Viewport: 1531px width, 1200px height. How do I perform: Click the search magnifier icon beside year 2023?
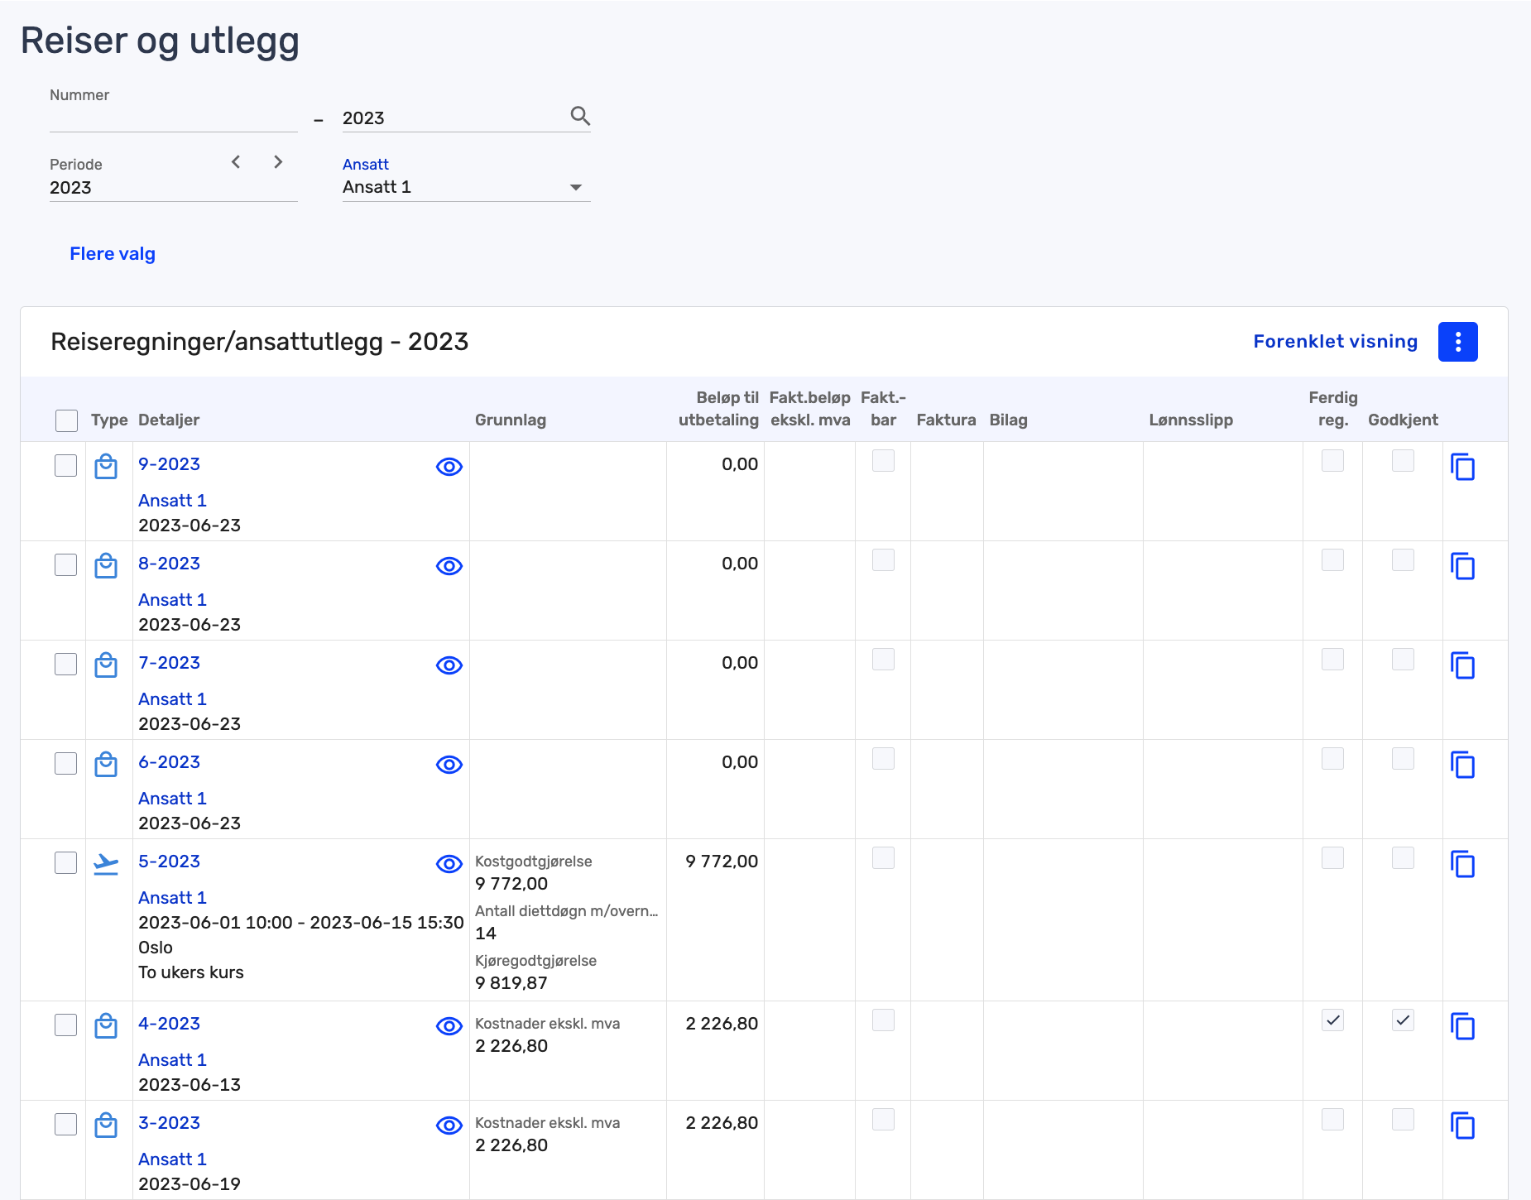[x=580, y=117]
